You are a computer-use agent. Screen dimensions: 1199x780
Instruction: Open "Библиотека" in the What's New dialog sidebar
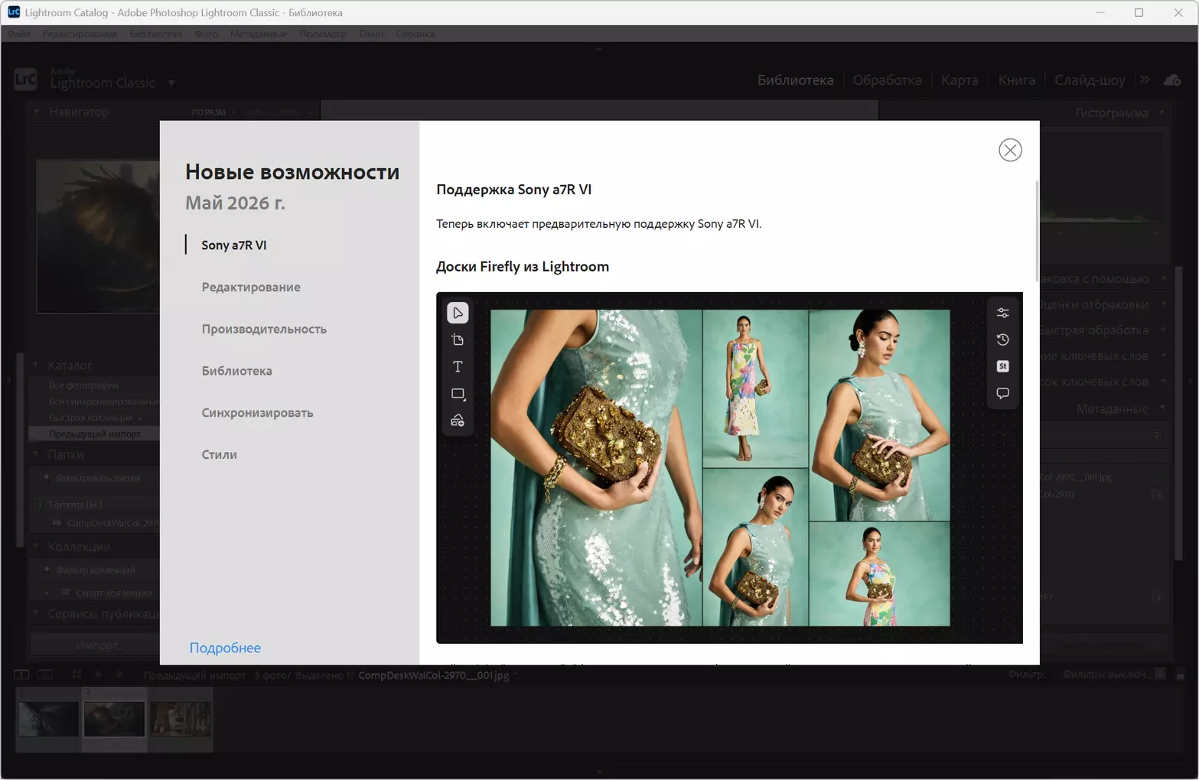[237, 371]
